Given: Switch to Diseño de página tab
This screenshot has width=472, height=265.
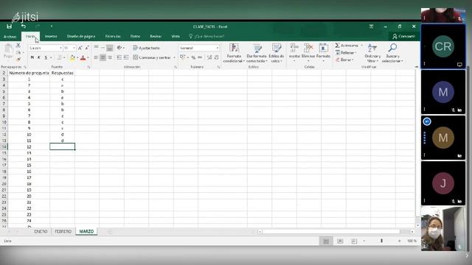Looking at the screenshot, I should [x=81, y=36].
